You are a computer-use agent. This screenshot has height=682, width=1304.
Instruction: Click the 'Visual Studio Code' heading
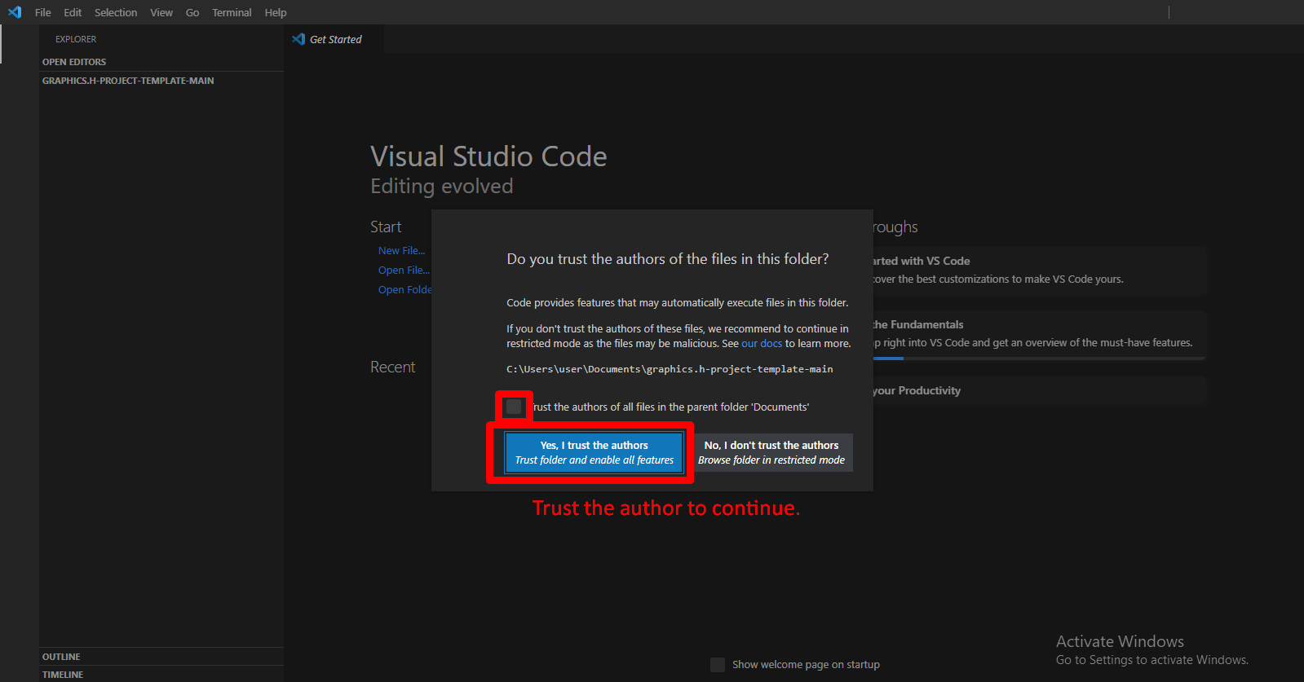(x=488, y=156)
